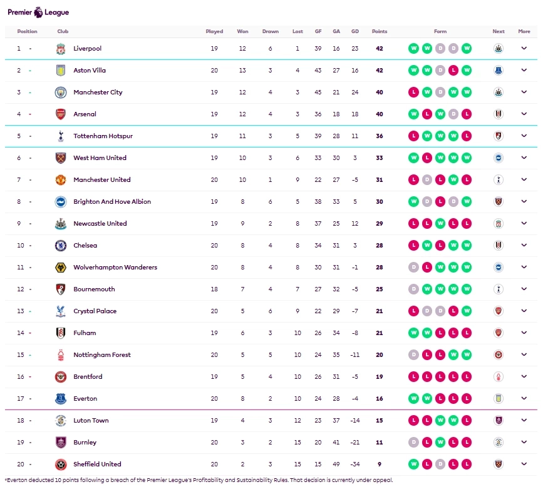
Task: Click the Points column header
Action: tap(380, 31)
